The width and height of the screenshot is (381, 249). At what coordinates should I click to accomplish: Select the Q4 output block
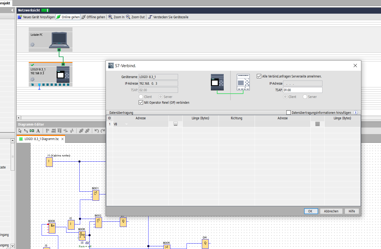coord(205,244)
